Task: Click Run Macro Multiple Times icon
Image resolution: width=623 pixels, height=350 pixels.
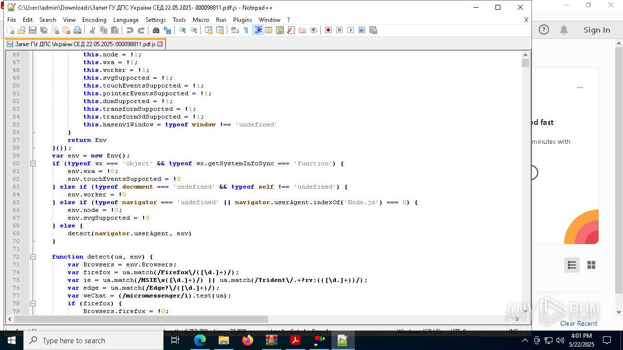Action: 362,30
